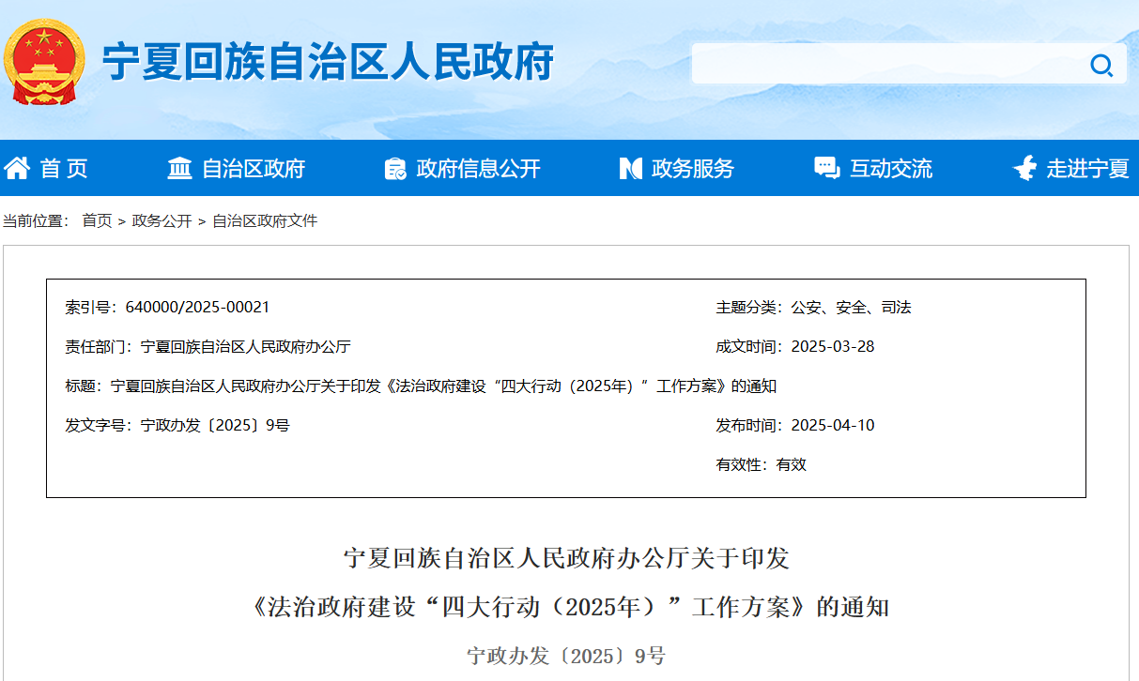Click the site title 宁夏回族自治区人民政府
1139x681 pixels.
[328, 63]
